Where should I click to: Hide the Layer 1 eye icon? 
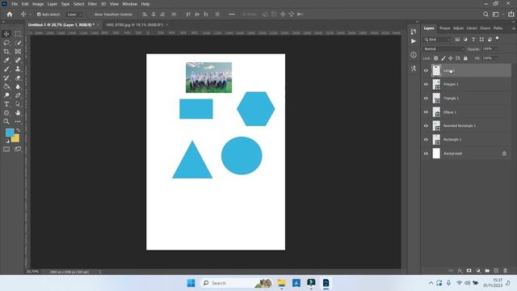pyautogui.click(x=426, y=70)
